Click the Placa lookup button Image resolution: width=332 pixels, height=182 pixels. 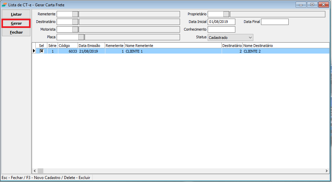coord(81,37)
